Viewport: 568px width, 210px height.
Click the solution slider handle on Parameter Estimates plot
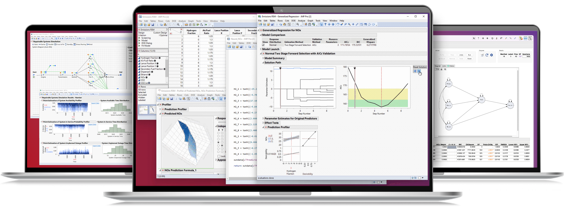point(280,68)
